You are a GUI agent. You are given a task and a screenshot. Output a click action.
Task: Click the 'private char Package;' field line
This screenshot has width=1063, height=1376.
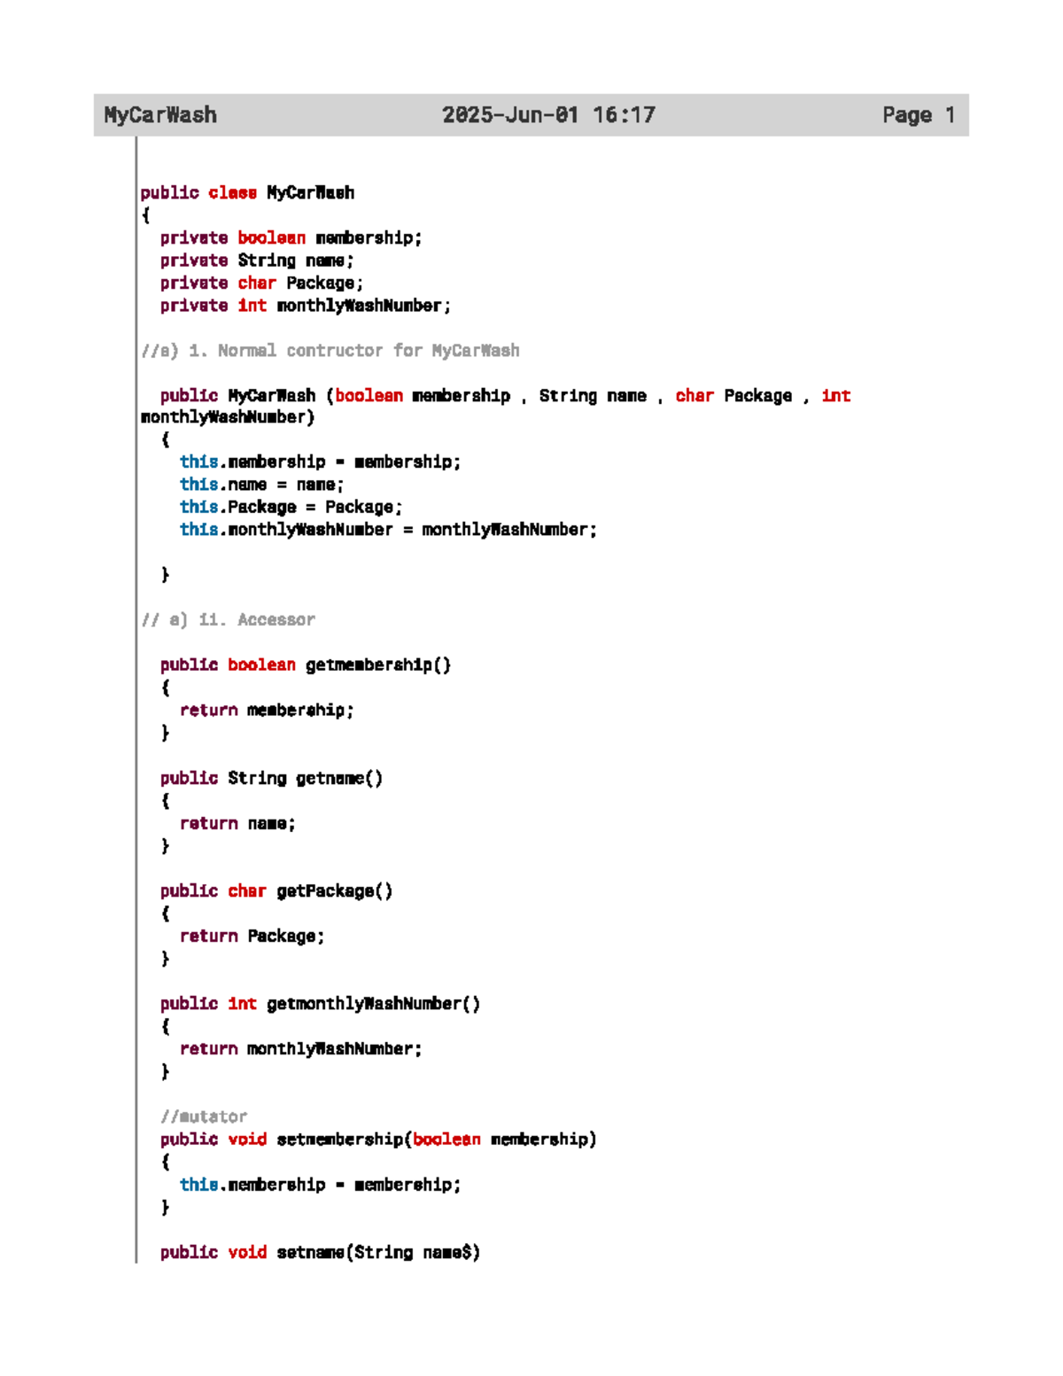coord(262,284)
